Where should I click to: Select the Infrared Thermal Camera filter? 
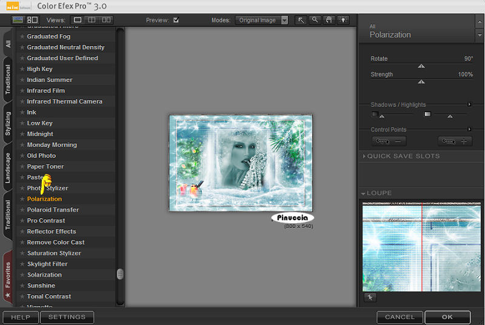tap(64, 101)
